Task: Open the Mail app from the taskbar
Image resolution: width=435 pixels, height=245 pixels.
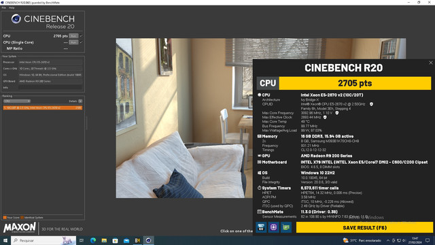Action: click(126, 240)
